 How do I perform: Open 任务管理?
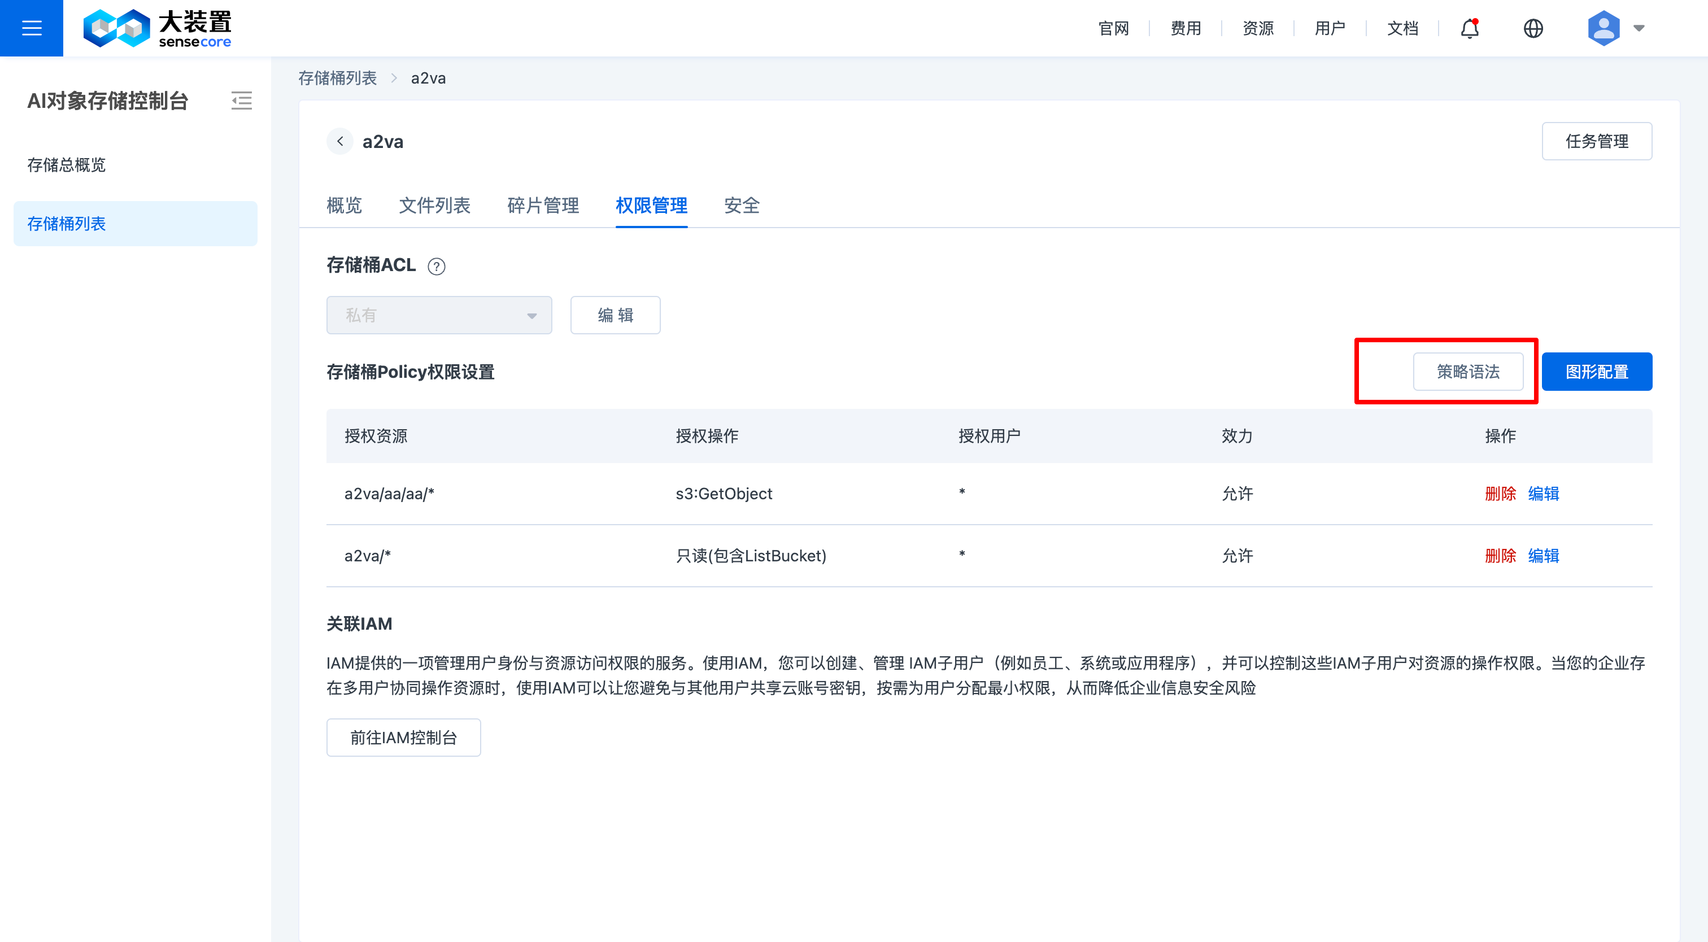[x=1597, y=141]
